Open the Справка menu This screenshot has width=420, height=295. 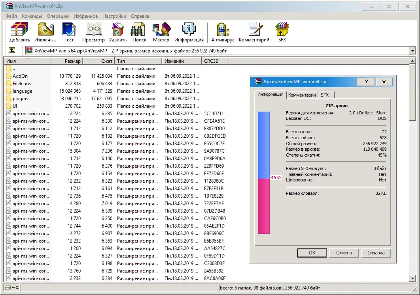point(140,16)
